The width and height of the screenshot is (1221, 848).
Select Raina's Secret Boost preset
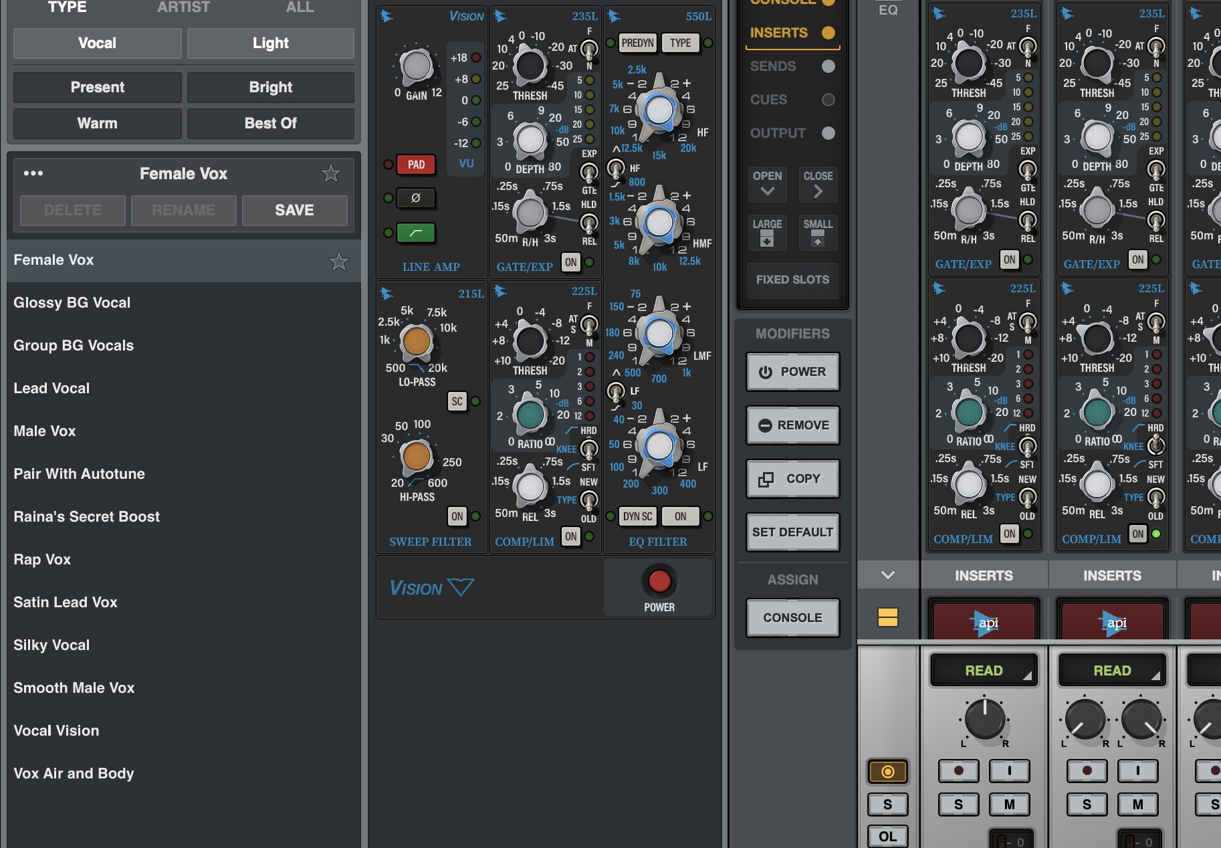[184, 517]
